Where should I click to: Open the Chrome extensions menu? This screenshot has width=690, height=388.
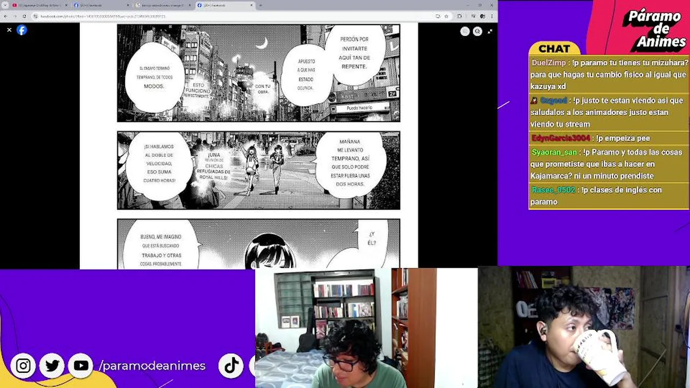(x=460, y=16)
